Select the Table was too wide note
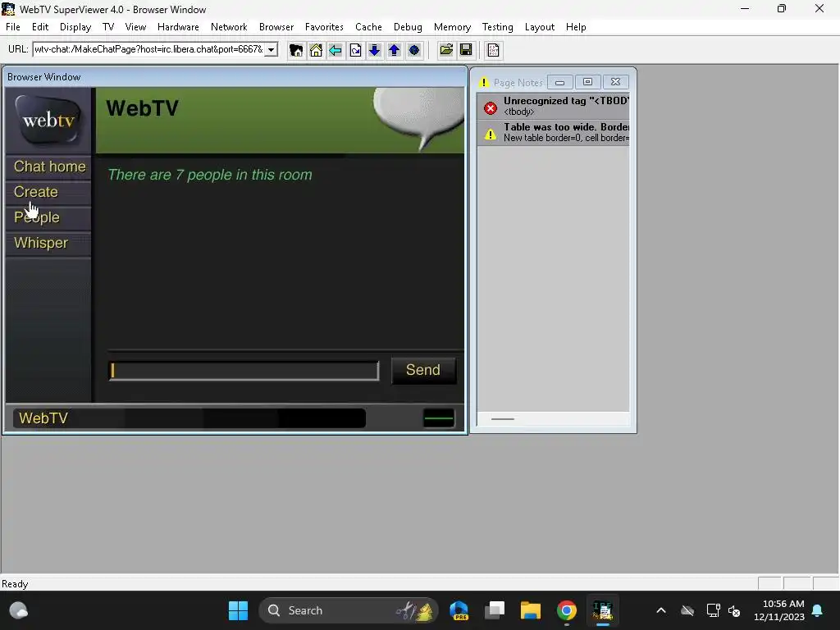 pyautogui.click(x=554, y=132)
